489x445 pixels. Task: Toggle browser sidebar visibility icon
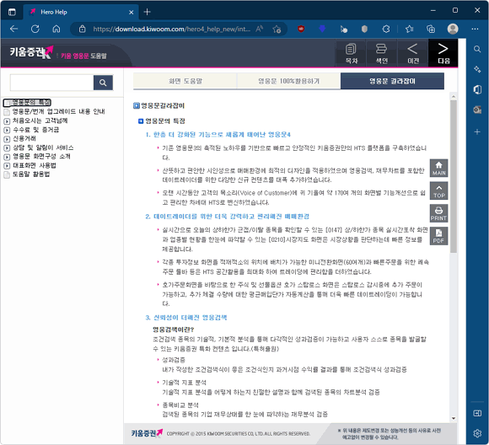477,413
